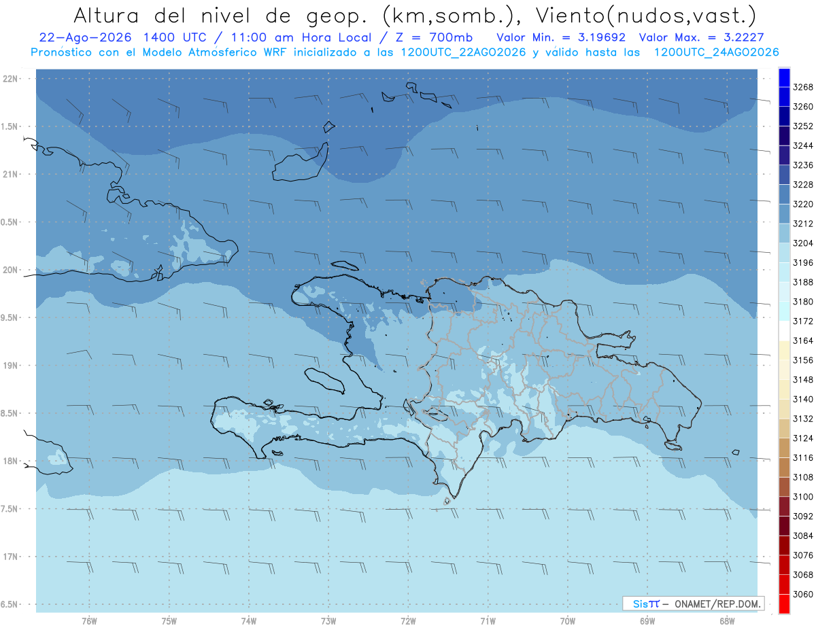Click the 21N latitude label
This screenshot has width=816, height=630.
tap(11, 174)
